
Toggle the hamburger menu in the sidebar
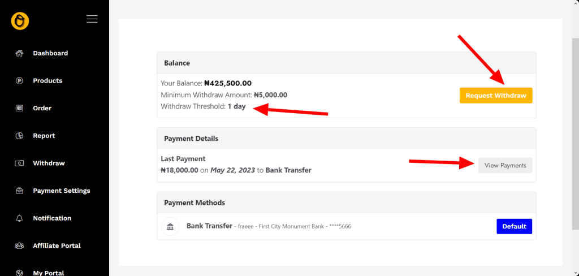92,19
